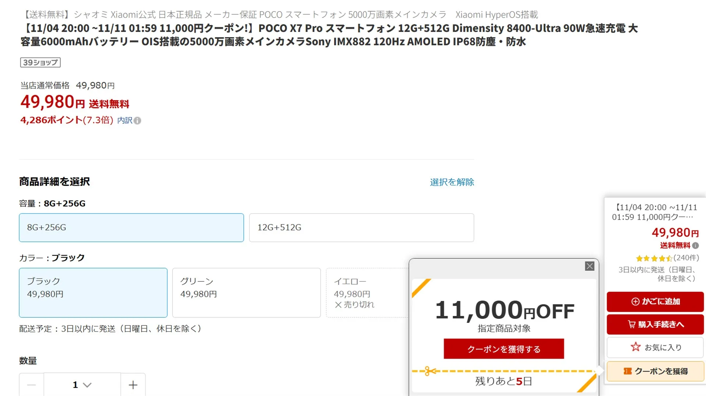Open the 240件 reviews link
The height and width of the screenshot is (396, 706).
click(x=686, y=258)
